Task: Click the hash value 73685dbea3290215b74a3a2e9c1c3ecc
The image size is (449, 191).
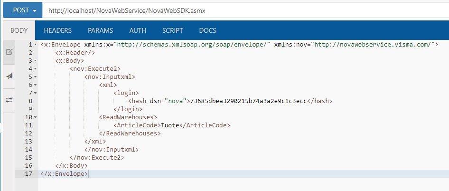Action: [x=249, y=101]
